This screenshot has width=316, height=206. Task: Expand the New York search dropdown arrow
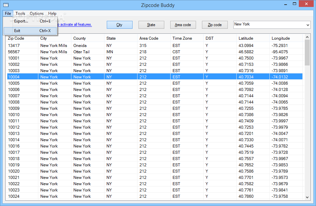coord(308,25)
